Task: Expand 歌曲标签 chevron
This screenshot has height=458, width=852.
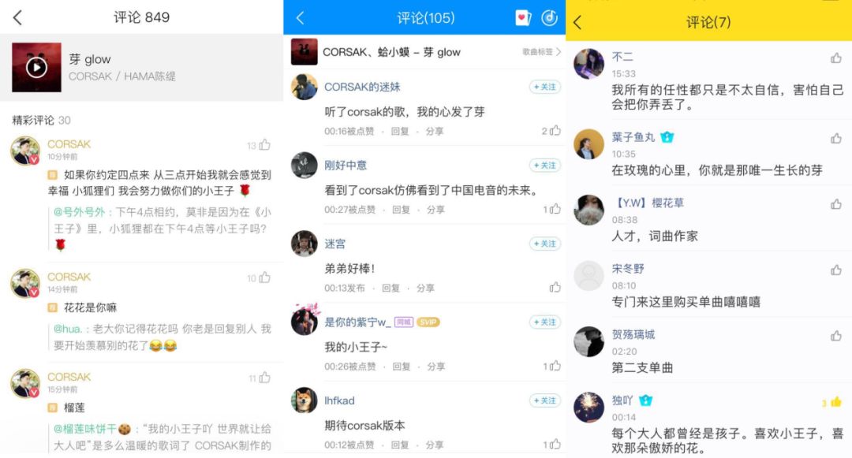Action: coord(559,51)
